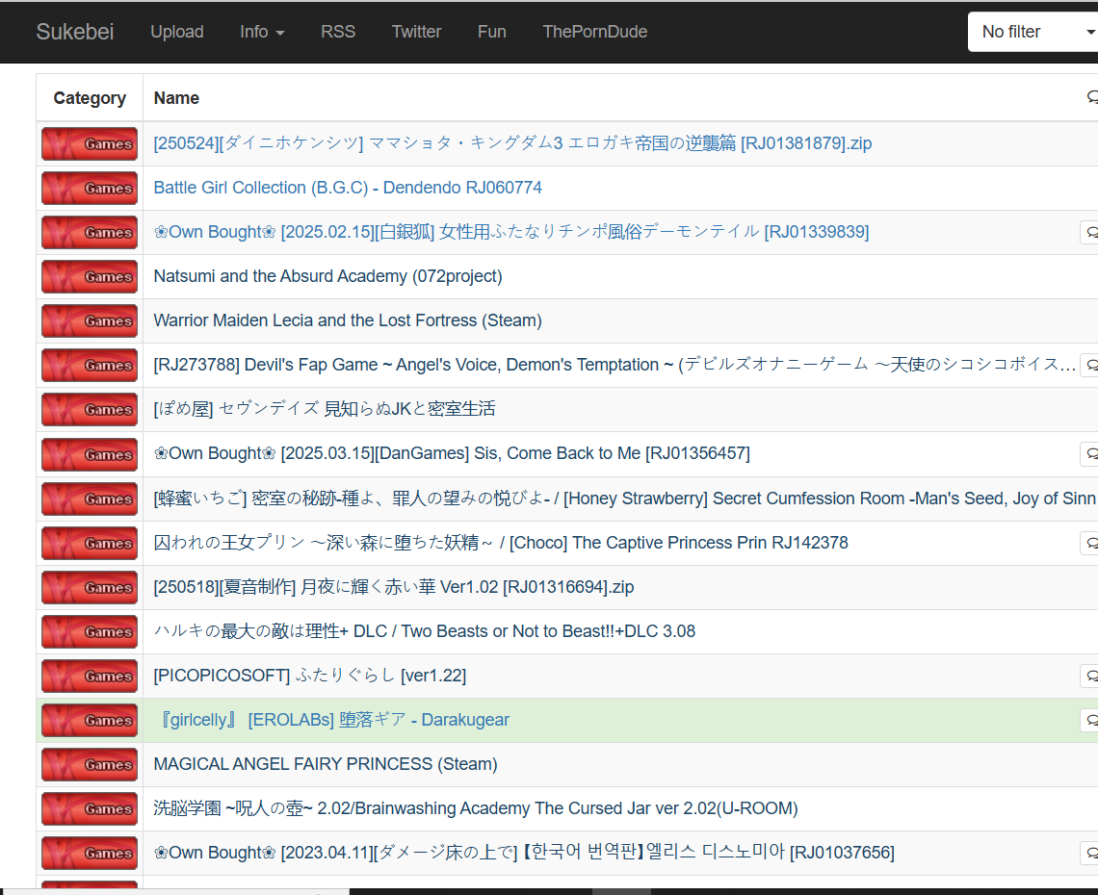The height and width of the screenshot is (895, 1098).
Task: Open The Captive Princess Prin RJ142378 link
Action: [x=501, y=543]
